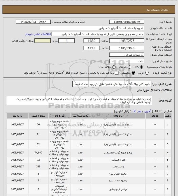This screenshot has width=178, height=196.
Task: Click the need date 1405/02/27 in row 9
Action: pos(17,189)
